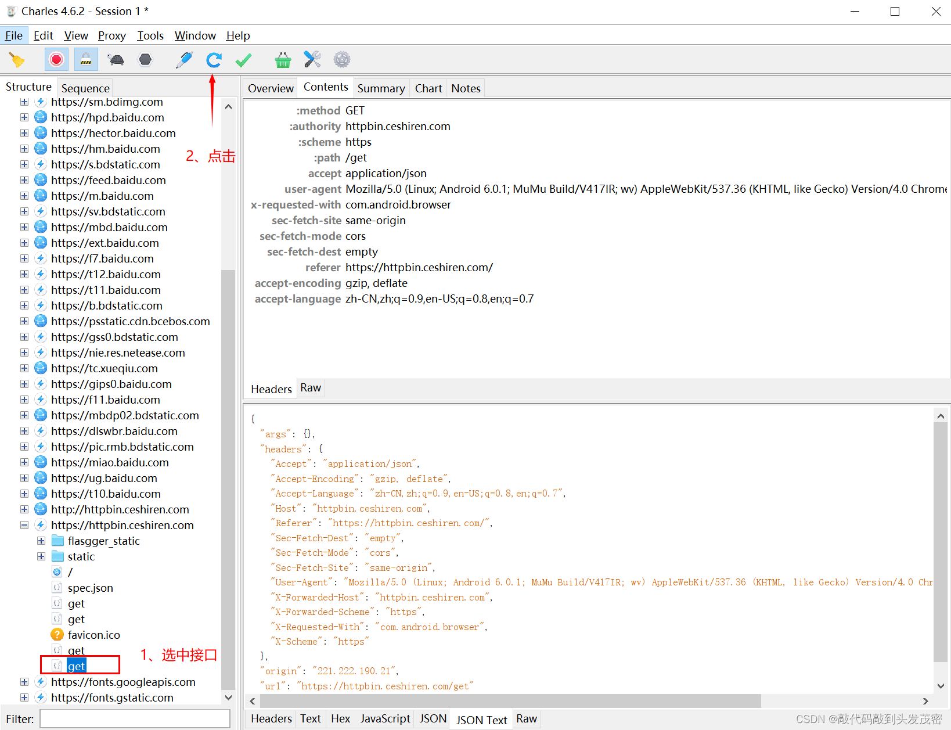Viewport: 951px width, 730px height.
Task: Open Tools wrench icon
Action: pos(312,59)
